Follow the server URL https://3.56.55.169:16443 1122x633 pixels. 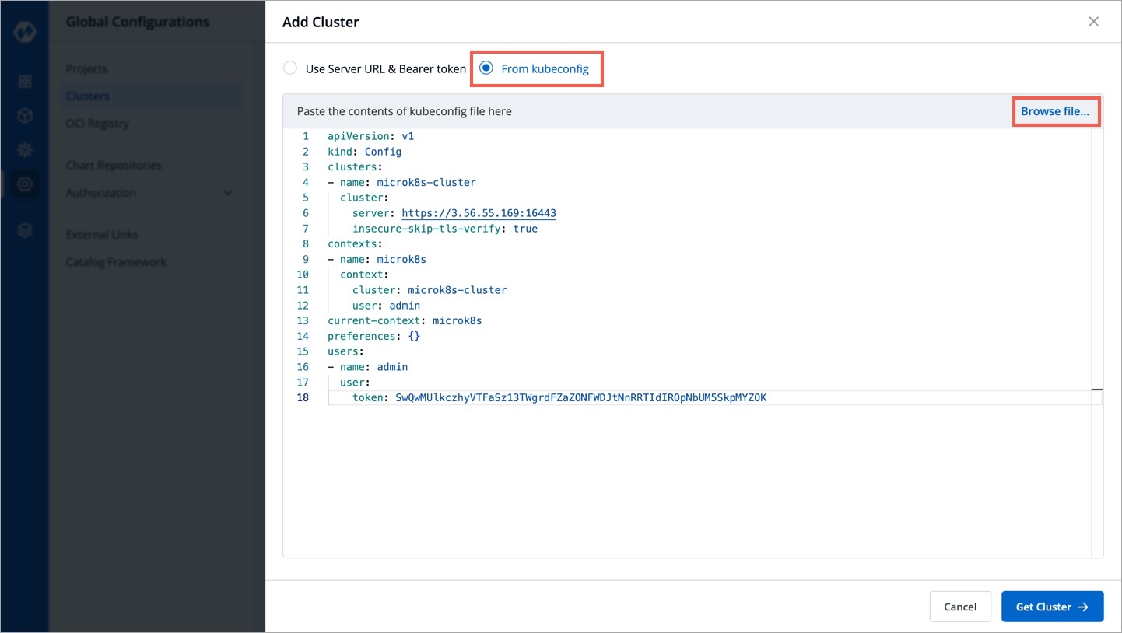pyautogui.click(x=479, y=213)
